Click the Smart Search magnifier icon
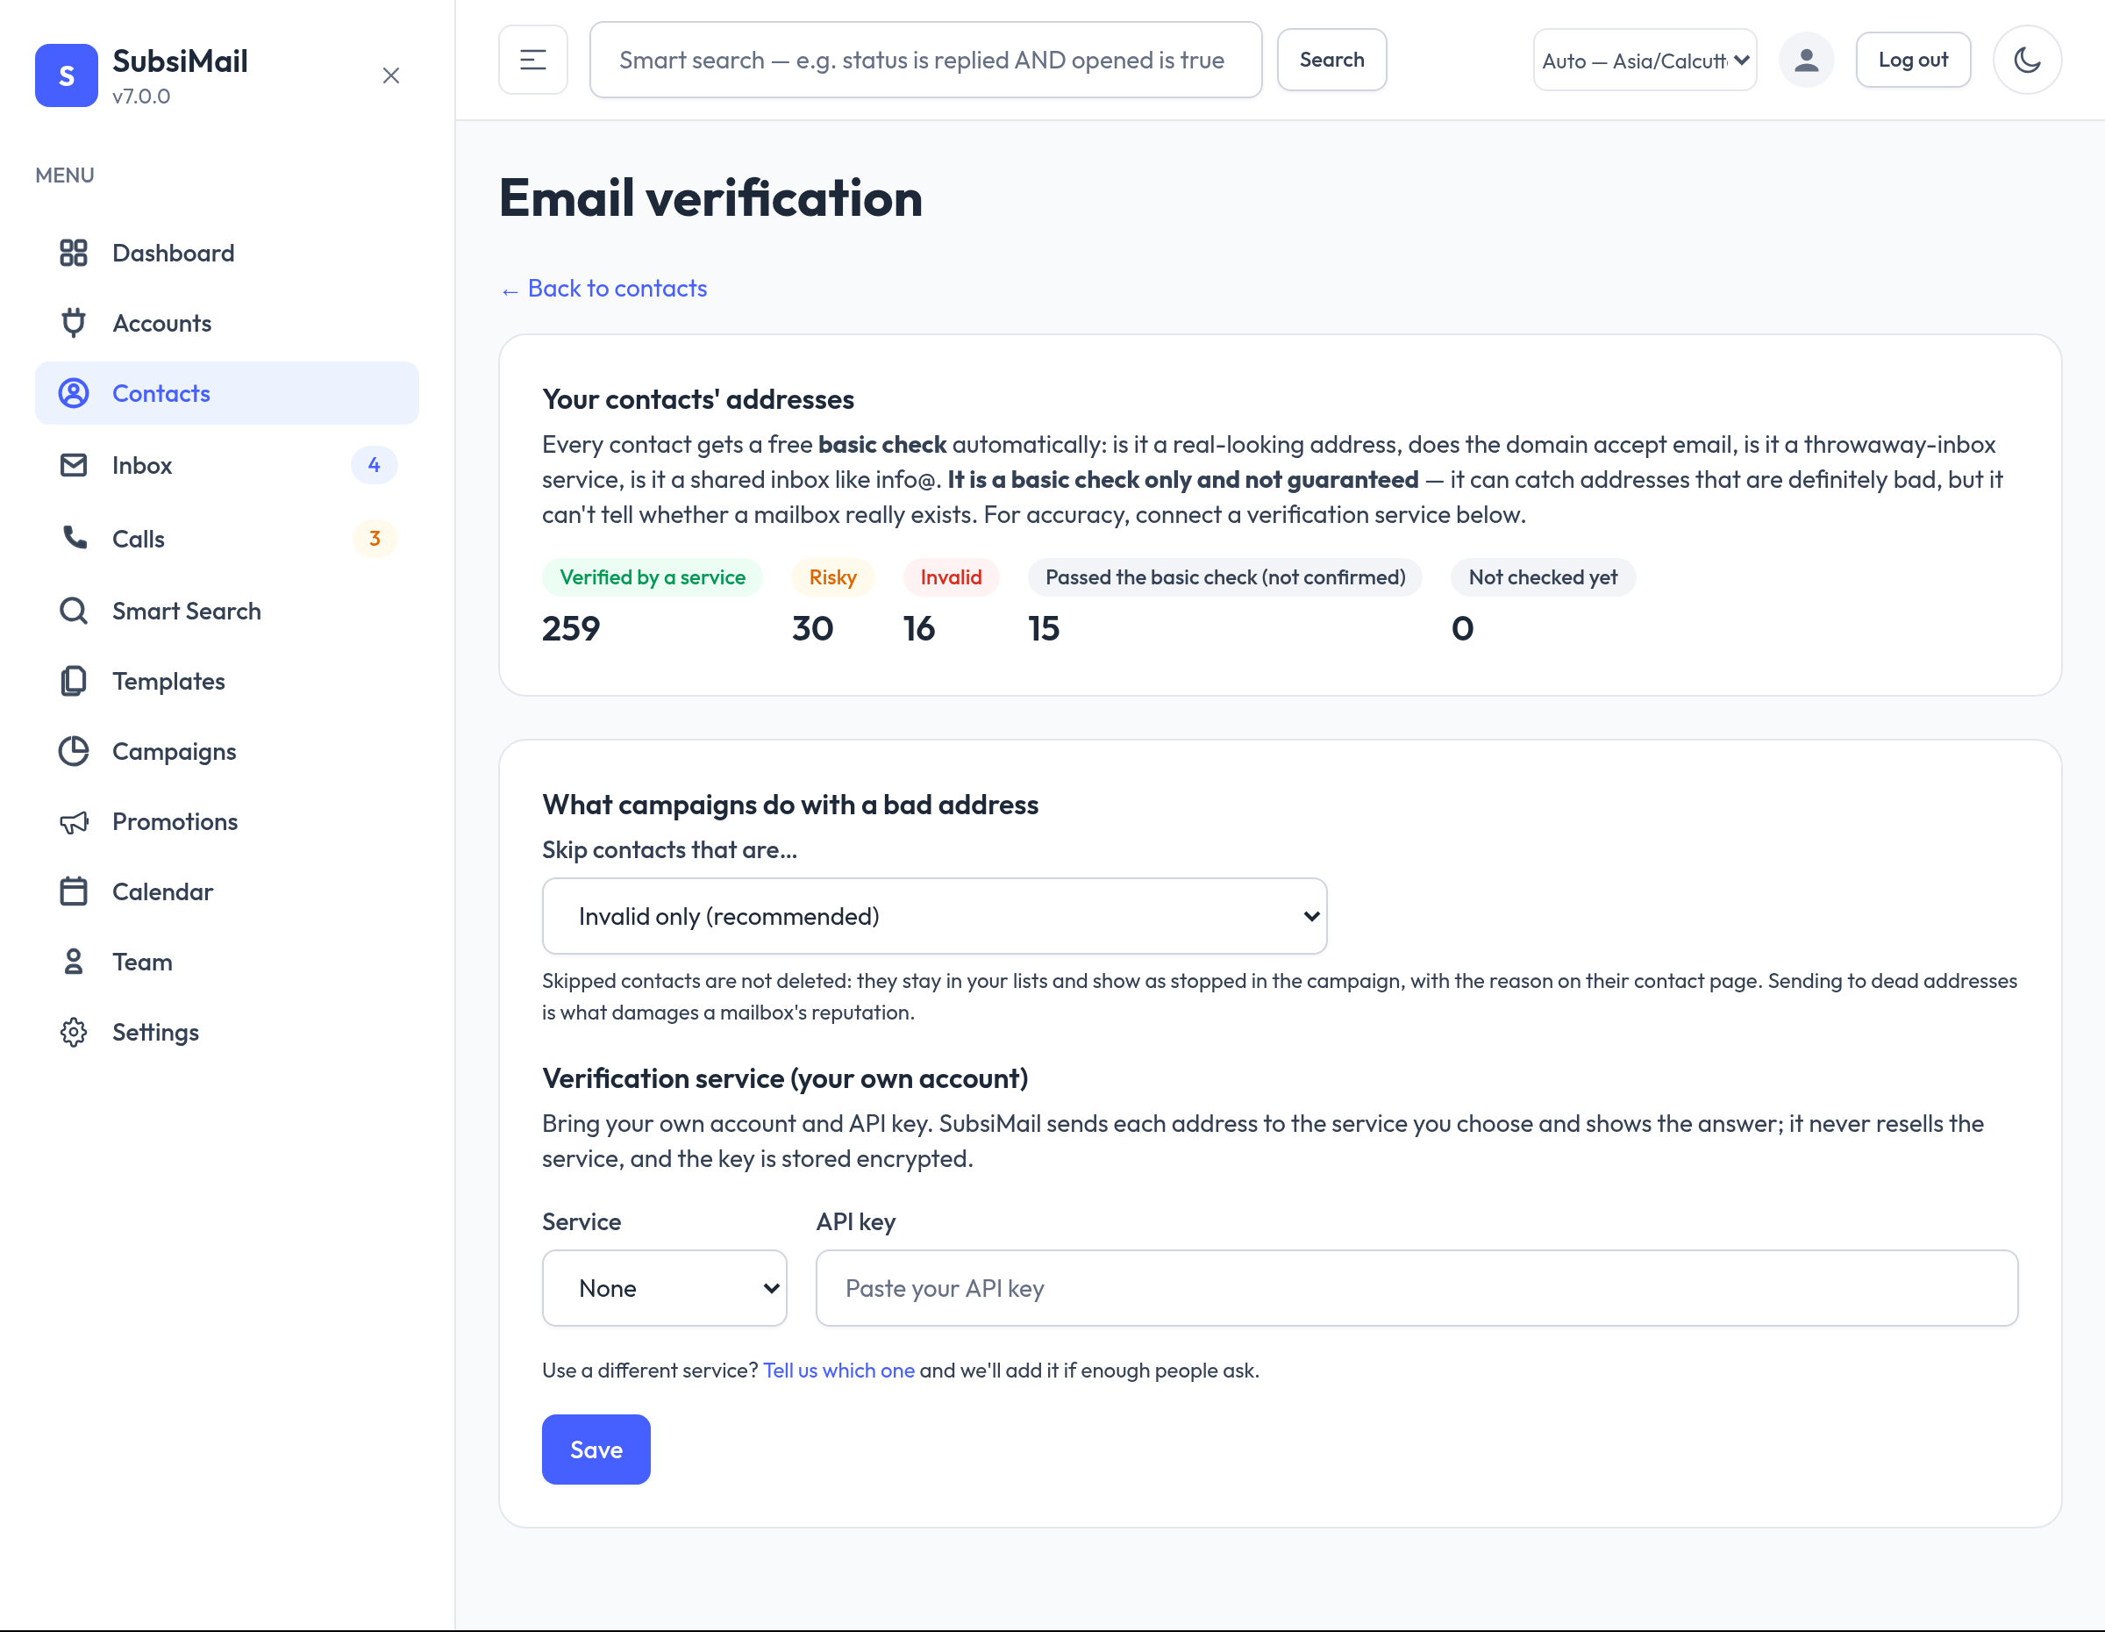 click(74, 610)
